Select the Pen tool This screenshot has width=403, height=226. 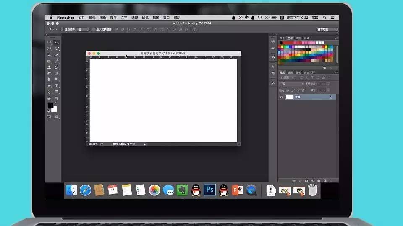pyautogui.click(x=49, y=86)
